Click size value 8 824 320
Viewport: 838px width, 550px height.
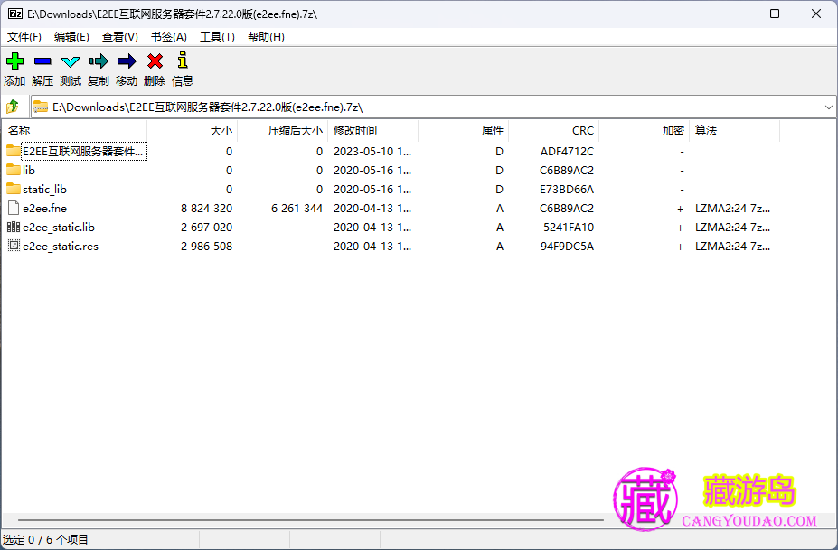(x=206, y=209)
